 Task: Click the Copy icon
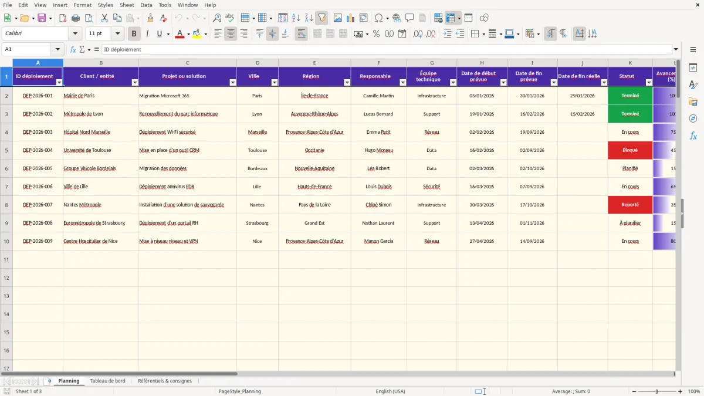pos(117,18)
